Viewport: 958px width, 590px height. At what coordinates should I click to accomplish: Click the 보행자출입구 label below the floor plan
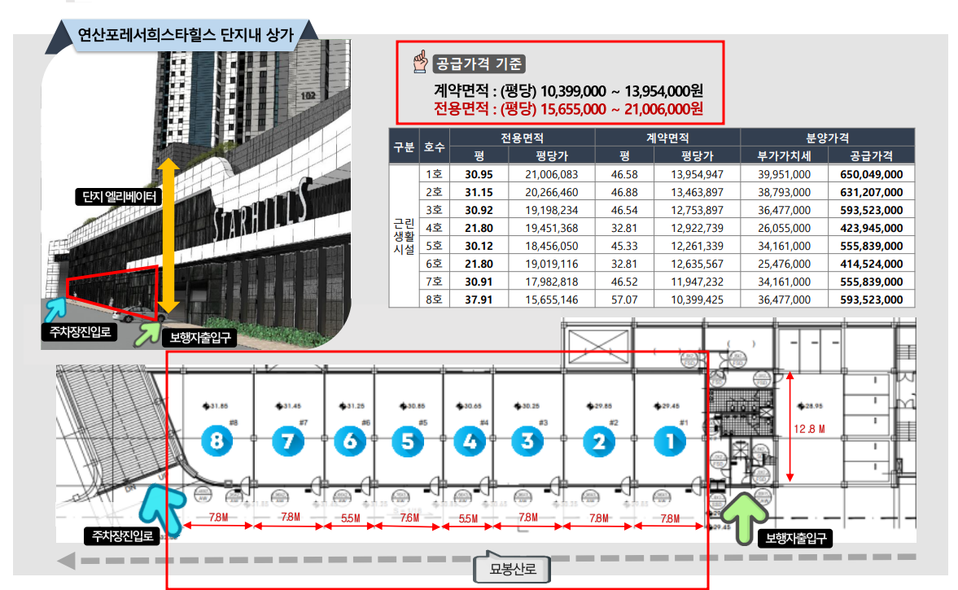795,538
